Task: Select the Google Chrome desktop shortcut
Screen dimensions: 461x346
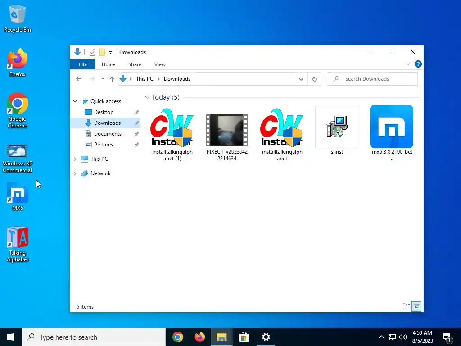Action: 18,110
